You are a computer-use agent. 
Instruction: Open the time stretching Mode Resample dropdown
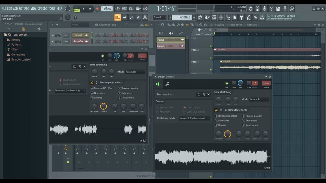point(259,99)
